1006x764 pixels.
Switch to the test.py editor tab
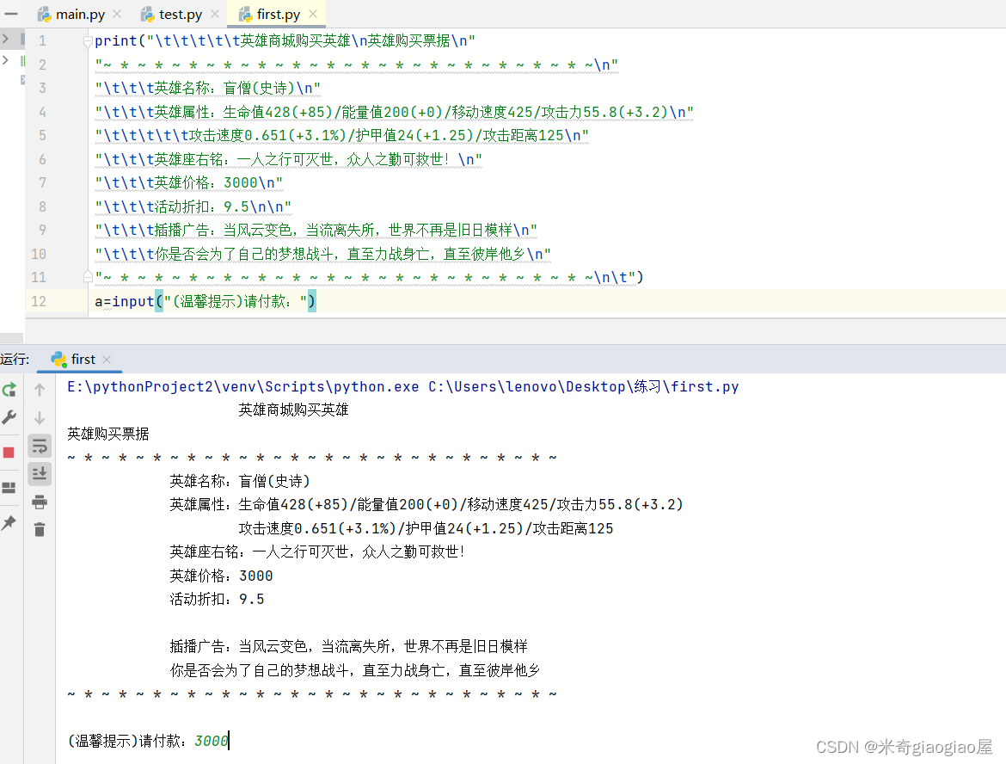coord(181,14)
